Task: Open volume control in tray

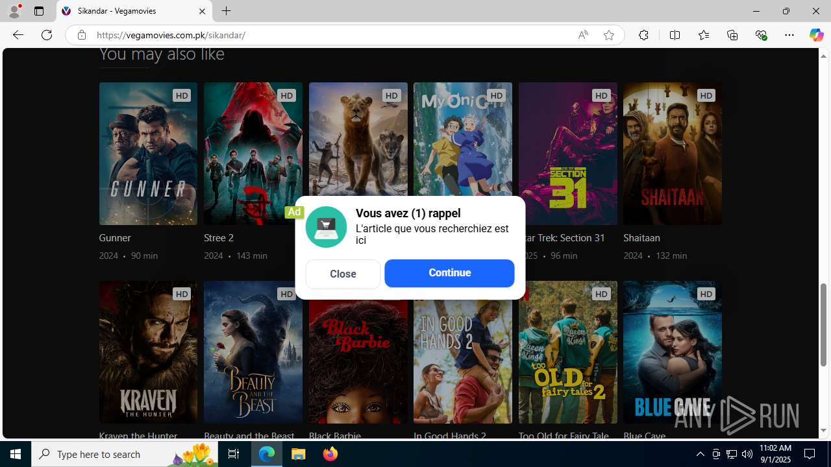Action: coord(747,454)
